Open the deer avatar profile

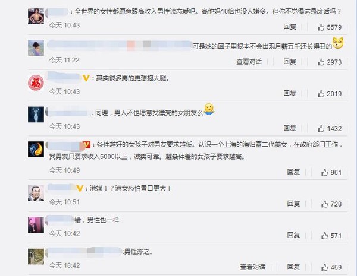click(x=36, y=115)
